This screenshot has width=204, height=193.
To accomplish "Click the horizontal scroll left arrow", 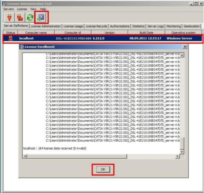I will coord(25,156).
